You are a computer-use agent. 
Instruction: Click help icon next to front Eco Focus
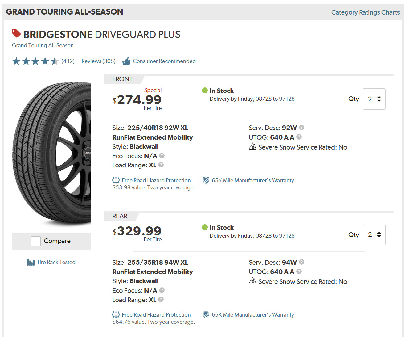[162, 155]
